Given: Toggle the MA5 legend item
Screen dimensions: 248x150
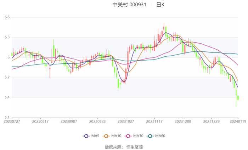Looking at the screenshot, I should [x=91, y=136].
